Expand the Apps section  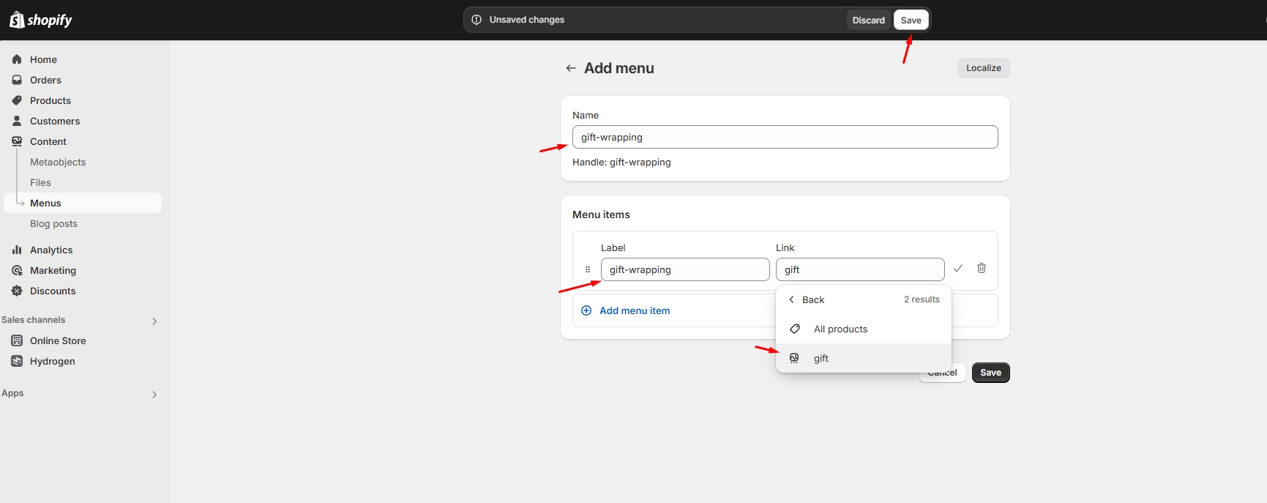[154, 394]
